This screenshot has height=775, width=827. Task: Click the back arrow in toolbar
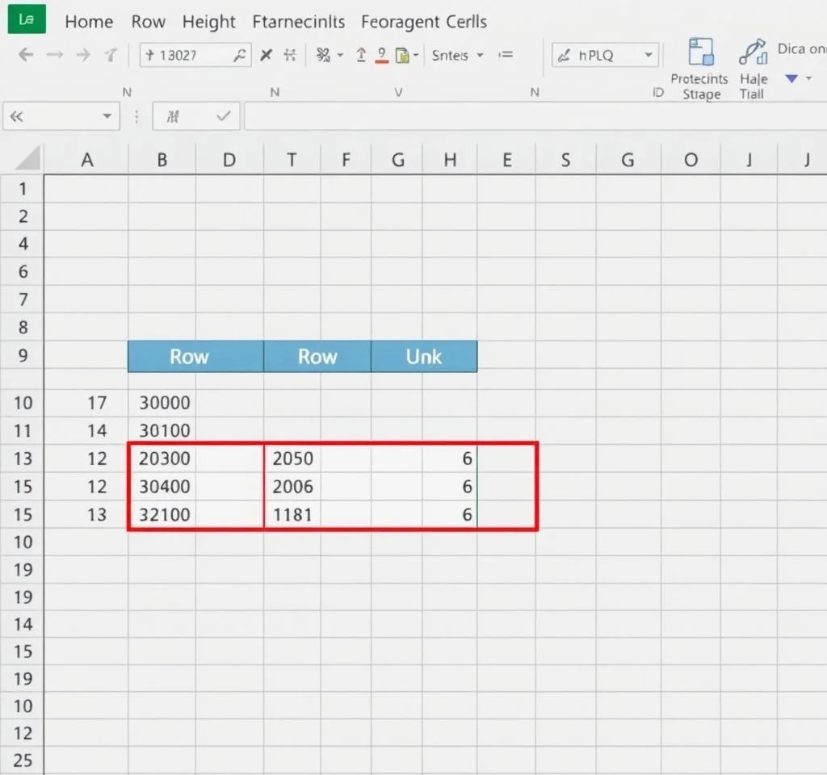coord(26,56)
